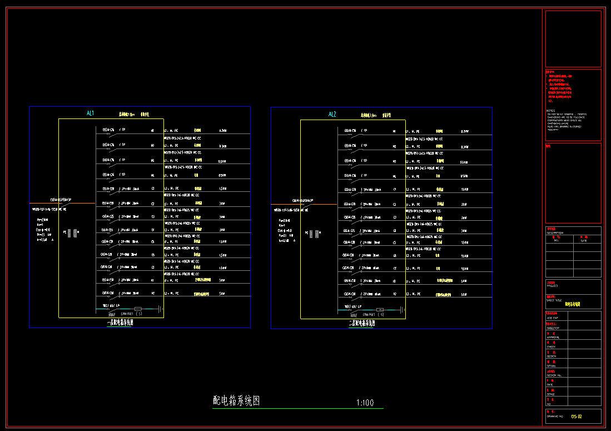
Task: Click the 1:100 scale text
Action: pyautogui.click(x=365, y=403)
